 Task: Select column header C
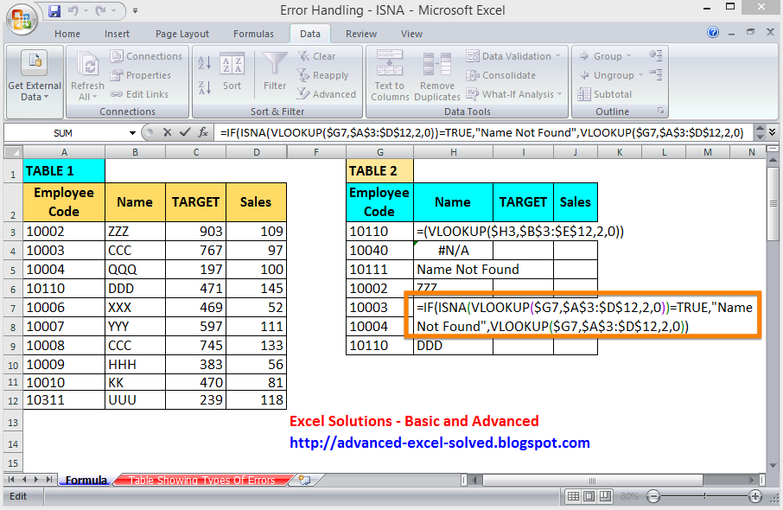195,152
